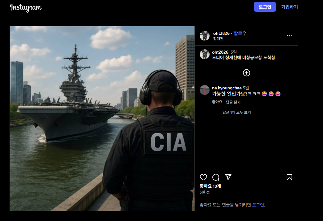
Task: Like the post with heart icon
Action: pyautogui.click(x=203, y=177)
